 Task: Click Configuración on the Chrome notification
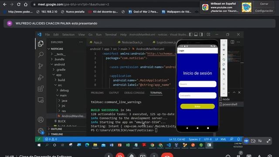click(x=264, y=11)
